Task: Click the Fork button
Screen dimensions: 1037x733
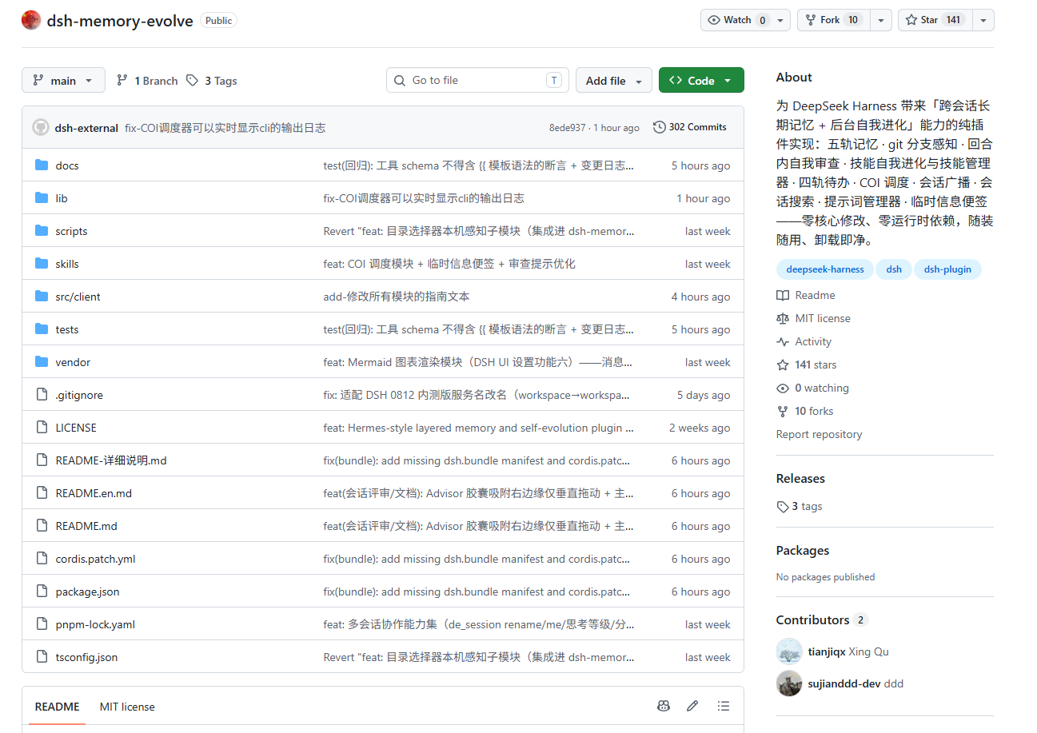Action: [833, 20]
